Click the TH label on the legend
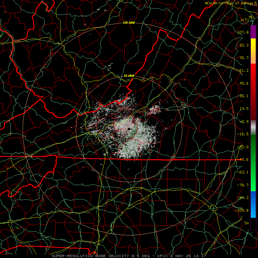Screen dimensions: 258x258 (x=246, y=223)
